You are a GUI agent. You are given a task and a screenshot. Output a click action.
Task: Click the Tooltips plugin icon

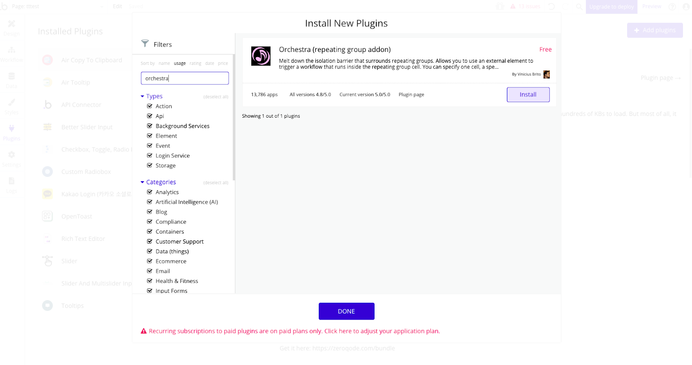[48, 306]
